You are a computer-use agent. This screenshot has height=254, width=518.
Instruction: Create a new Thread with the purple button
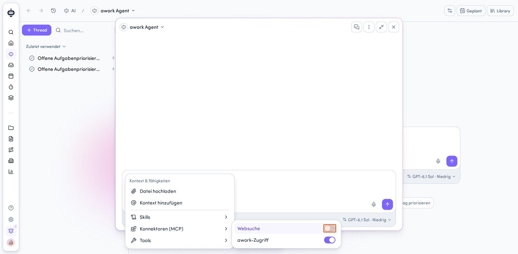click(37, 30)
